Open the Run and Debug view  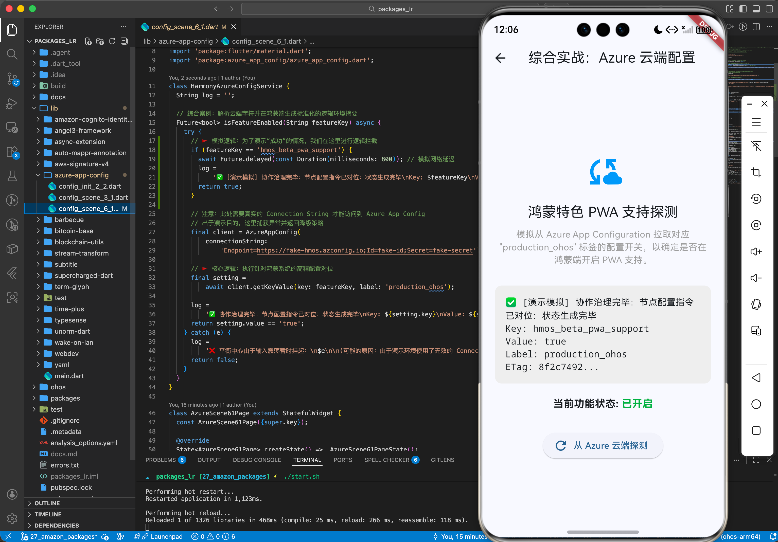click(x=12, y=103)
